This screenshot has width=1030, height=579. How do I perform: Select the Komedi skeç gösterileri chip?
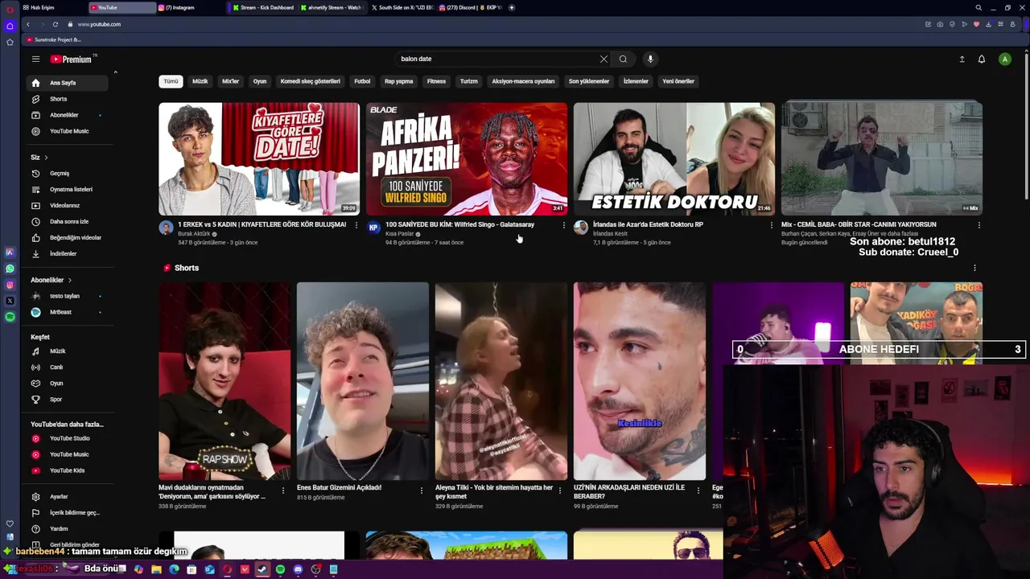point(310,81)
